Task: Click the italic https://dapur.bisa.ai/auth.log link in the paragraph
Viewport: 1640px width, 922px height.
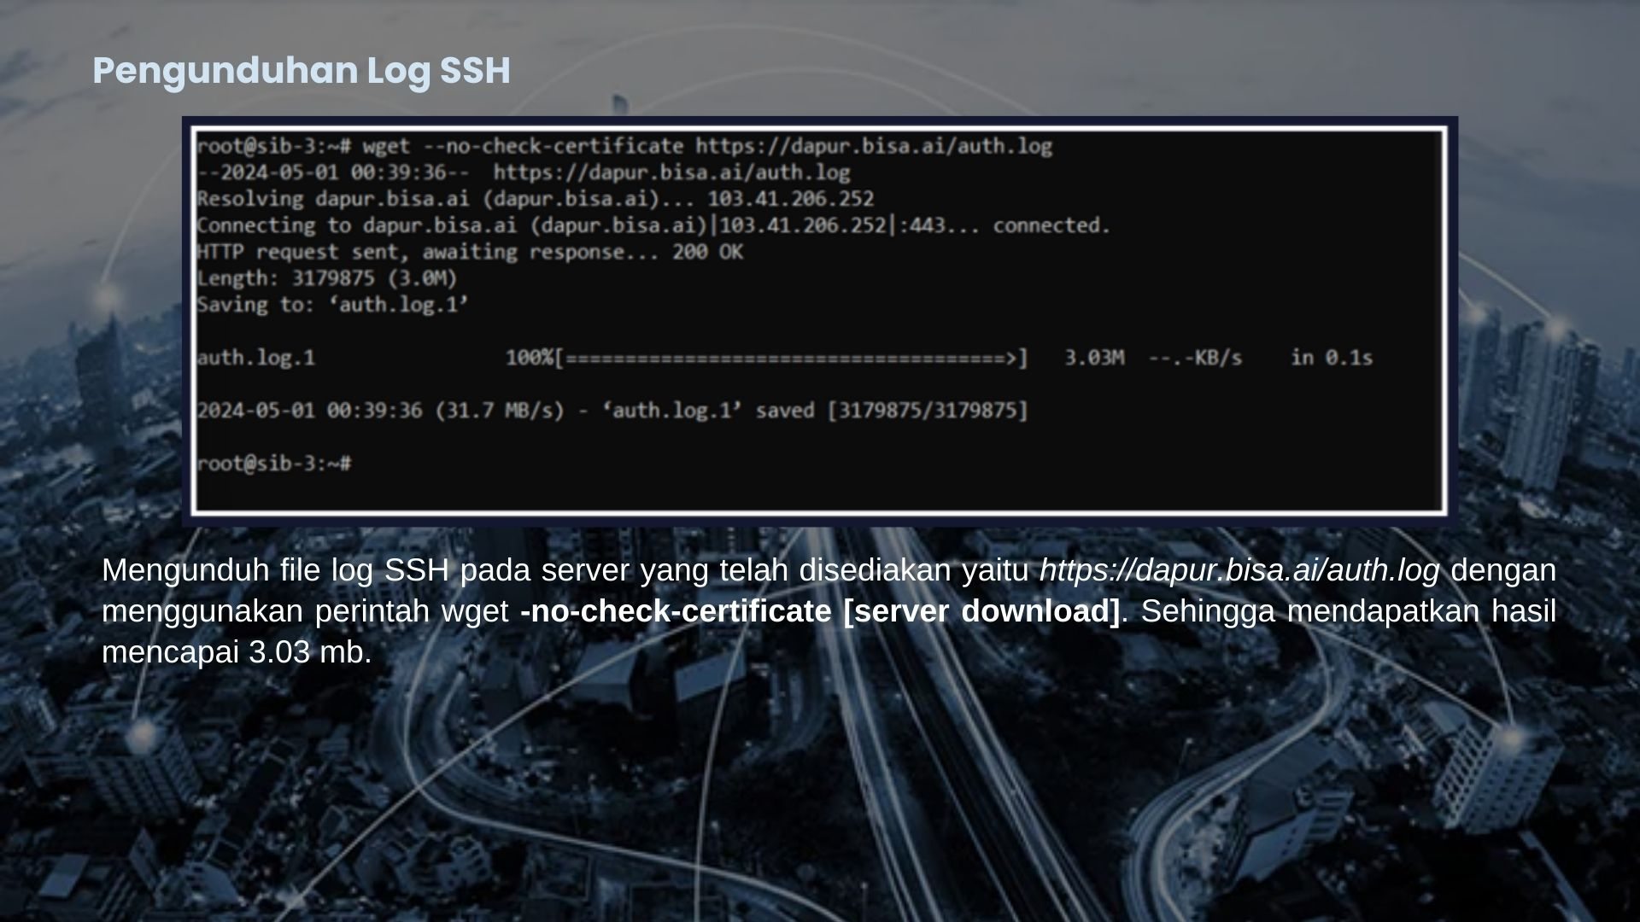Action: 1239,569
